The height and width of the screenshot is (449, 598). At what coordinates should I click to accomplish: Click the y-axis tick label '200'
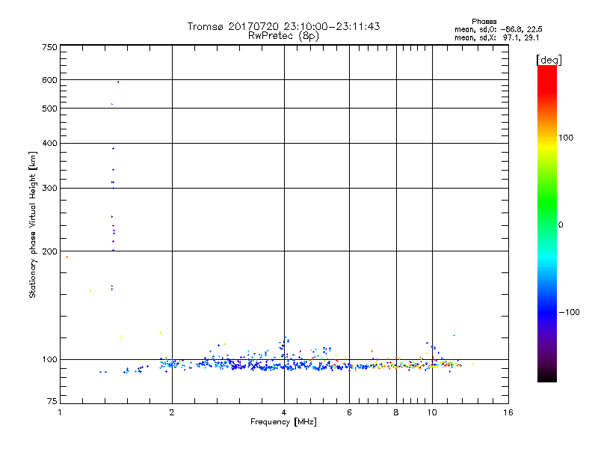pyautogui.click(x=49, y=251)
